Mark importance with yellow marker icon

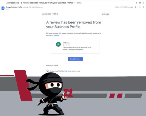click(x=75, y=3)
